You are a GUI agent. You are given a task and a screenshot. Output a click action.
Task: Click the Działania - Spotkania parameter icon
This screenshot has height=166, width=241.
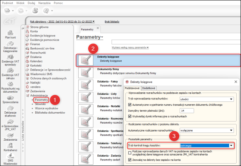(x=86, y=134)
